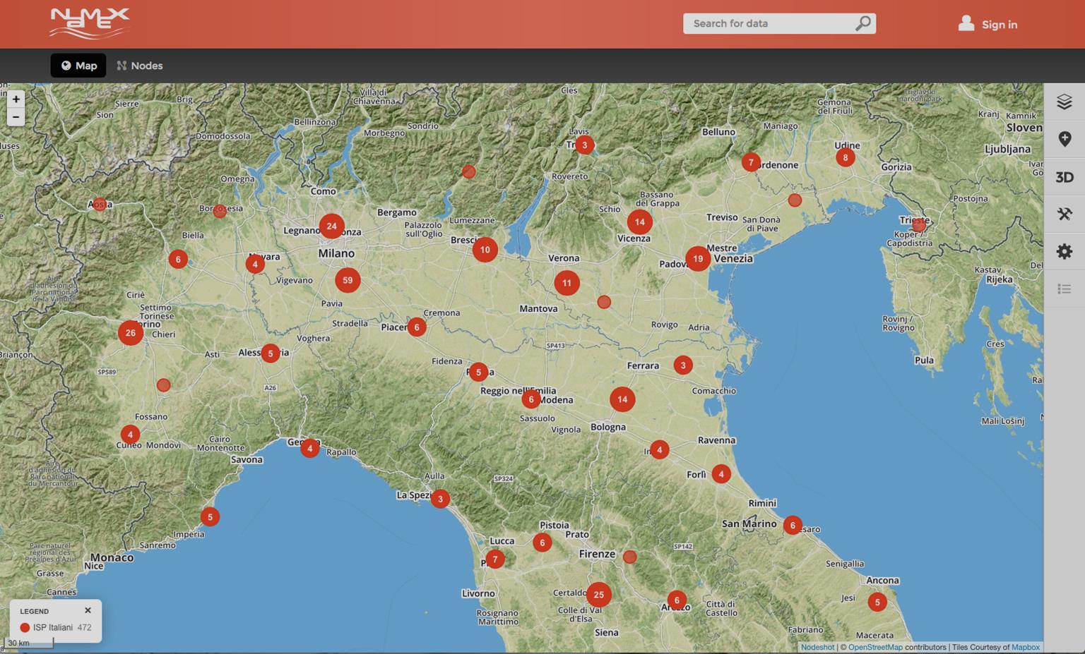
Task: Open the cluster of 4 near Novara
Action: tap(255, 264)
